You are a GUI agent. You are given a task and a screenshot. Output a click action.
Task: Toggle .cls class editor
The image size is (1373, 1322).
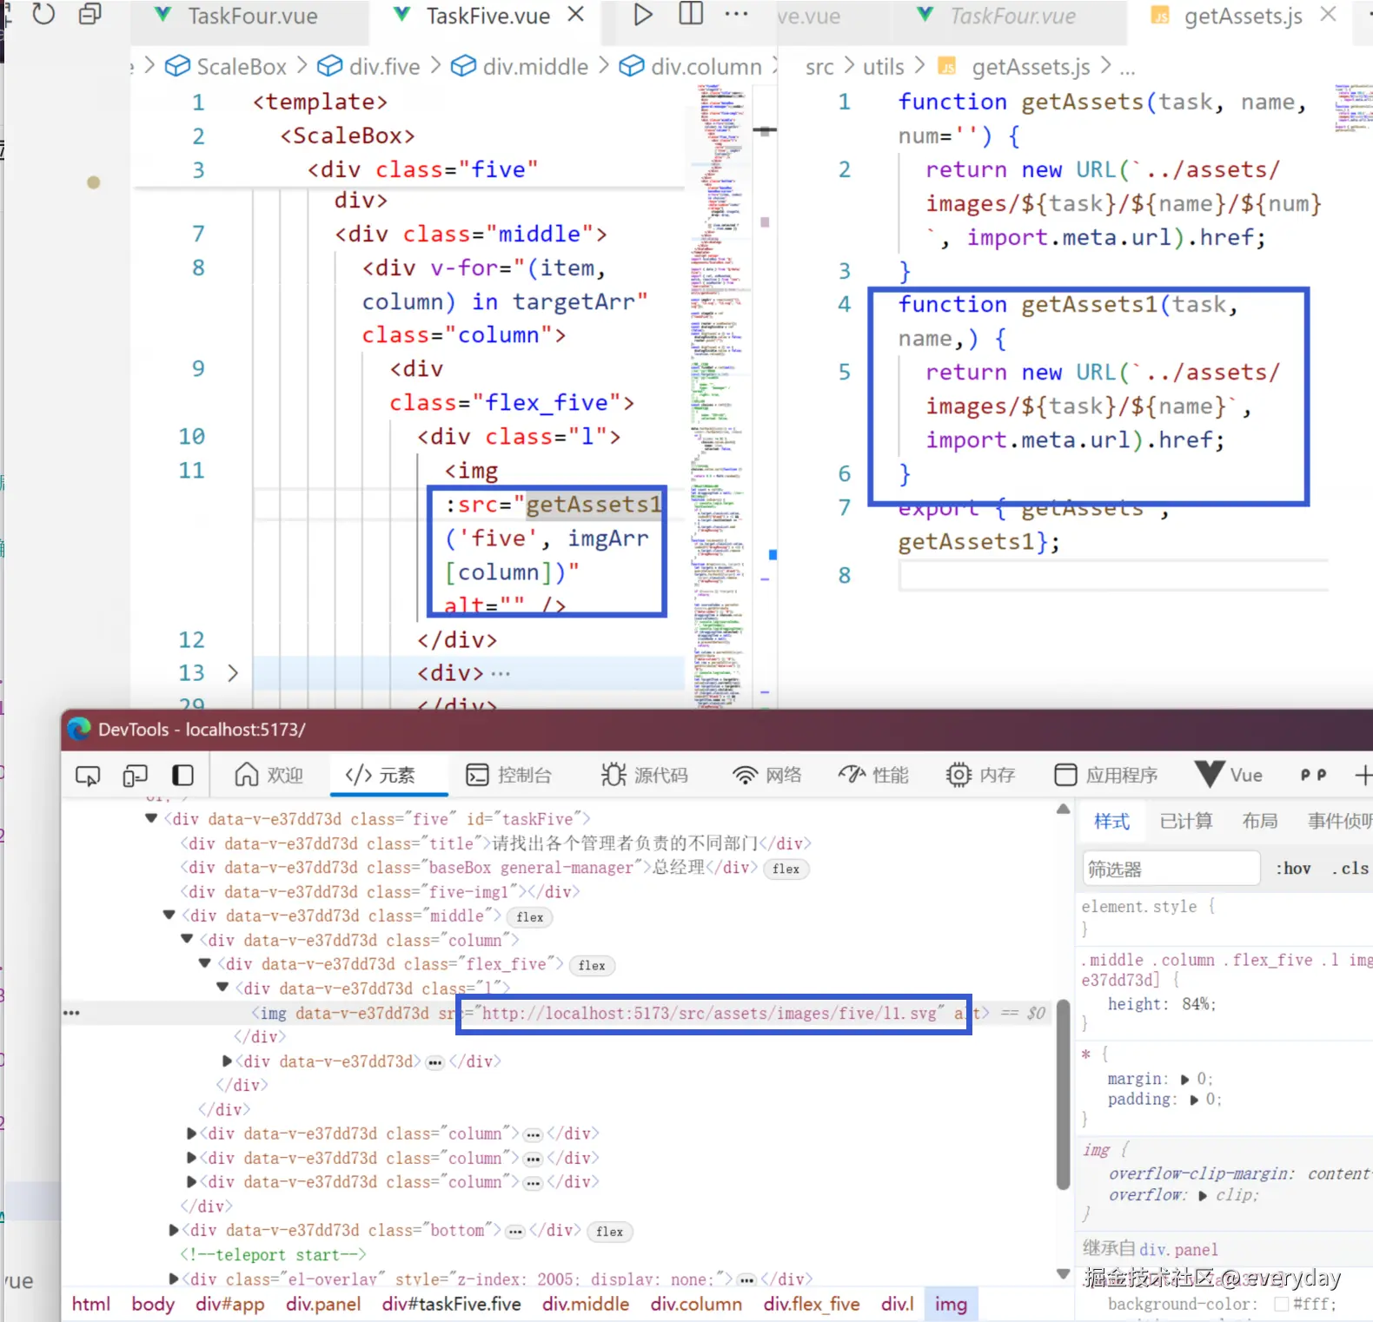pyautogui.click(x=1350, y=869)
